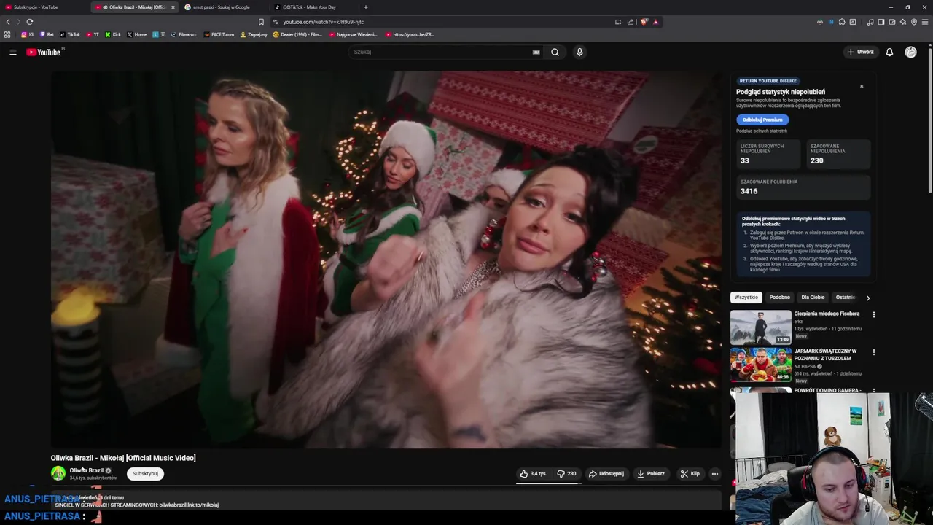Select the Podobne filter chip
The width and height of the screenshot is (933, 525).
(779, 297)
